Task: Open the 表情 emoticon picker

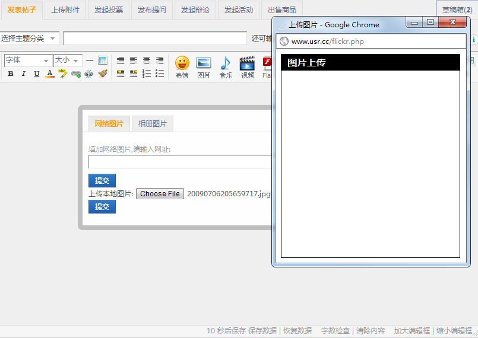Action: 182,68
